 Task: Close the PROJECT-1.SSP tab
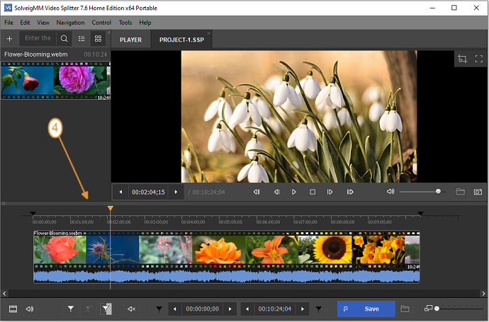coord(208,33)
